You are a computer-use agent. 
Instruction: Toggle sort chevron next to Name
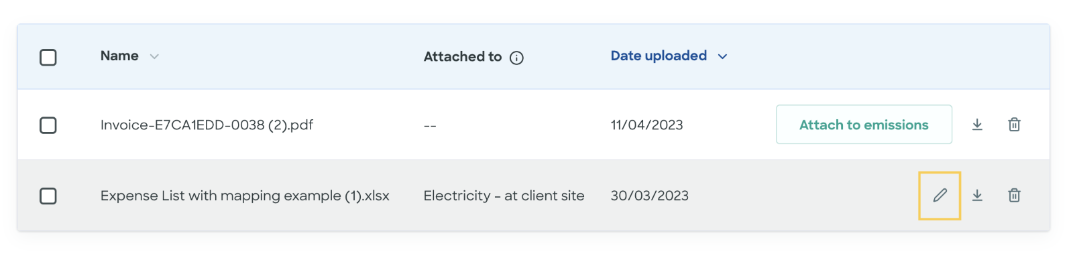pos(154,56)
